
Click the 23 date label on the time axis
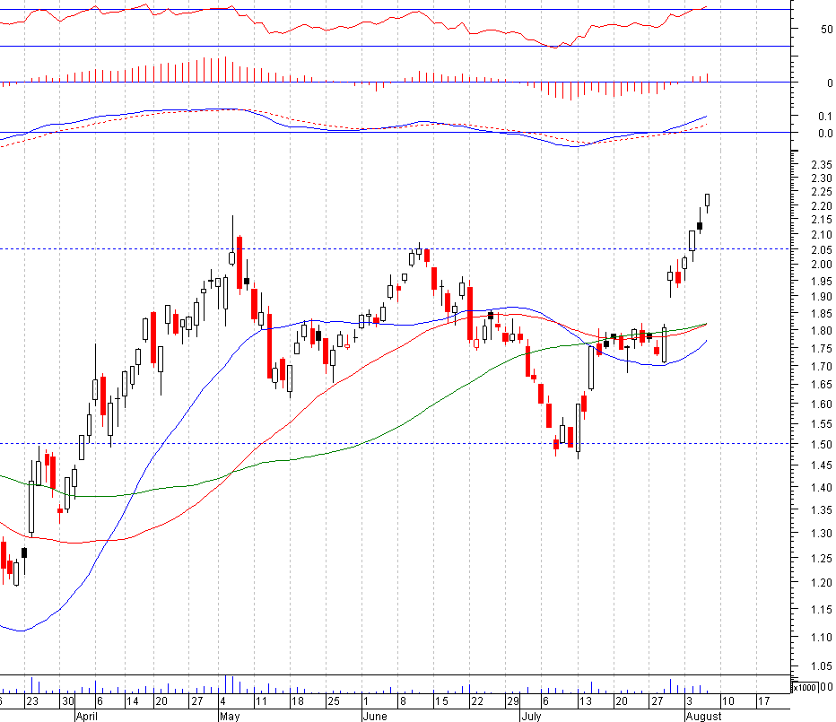pyautogui.click(x=32, y=701)
